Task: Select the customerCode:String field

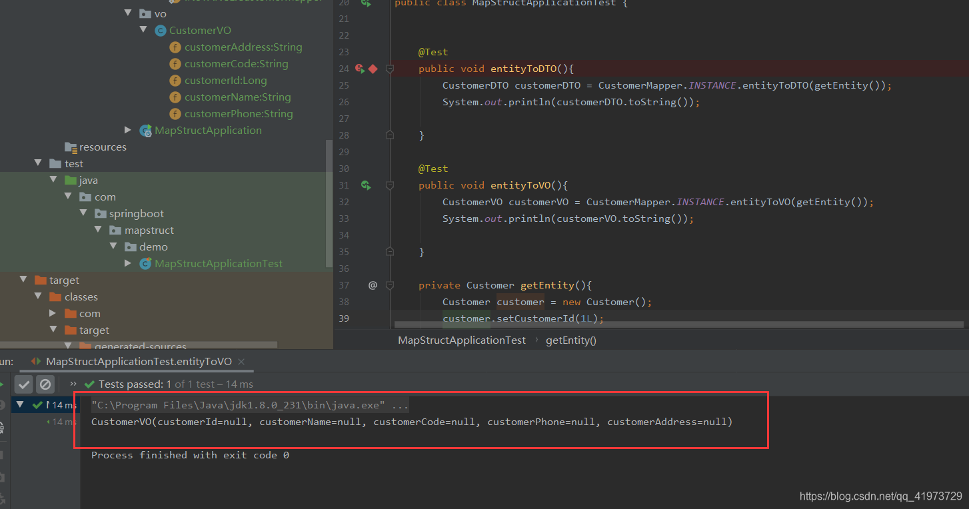Action: click(x=237, y=63)
